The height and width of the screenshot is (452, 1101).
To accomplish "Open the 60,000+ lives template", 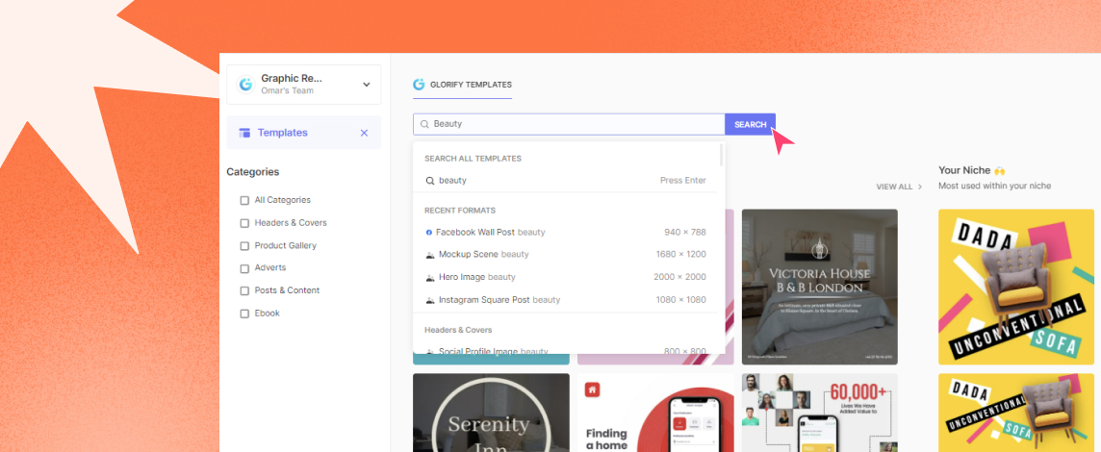I will click(x=819, y=413).
